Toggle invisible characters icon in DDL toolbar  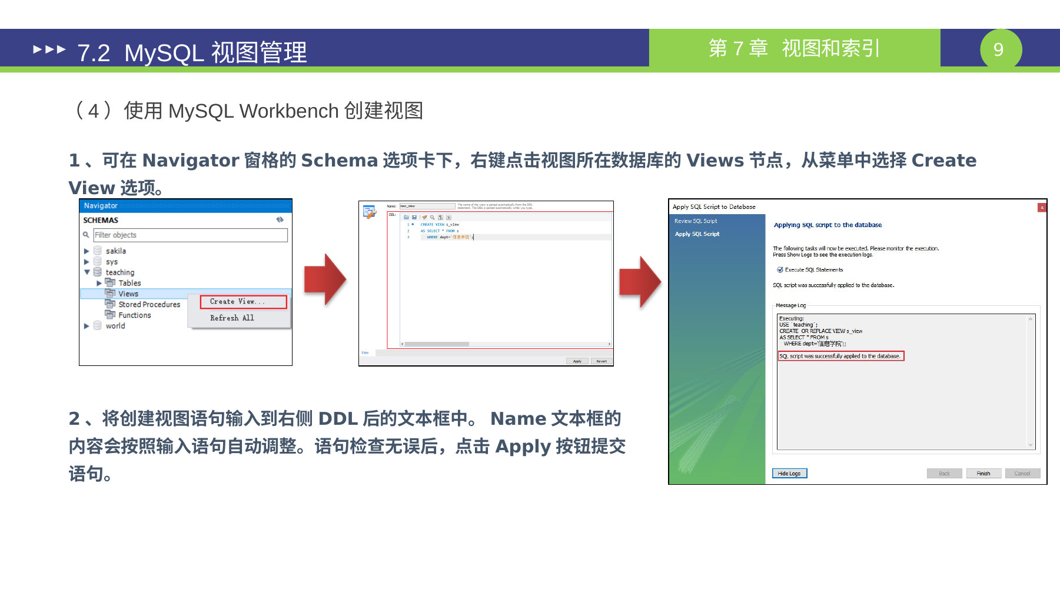click(440, 217)
